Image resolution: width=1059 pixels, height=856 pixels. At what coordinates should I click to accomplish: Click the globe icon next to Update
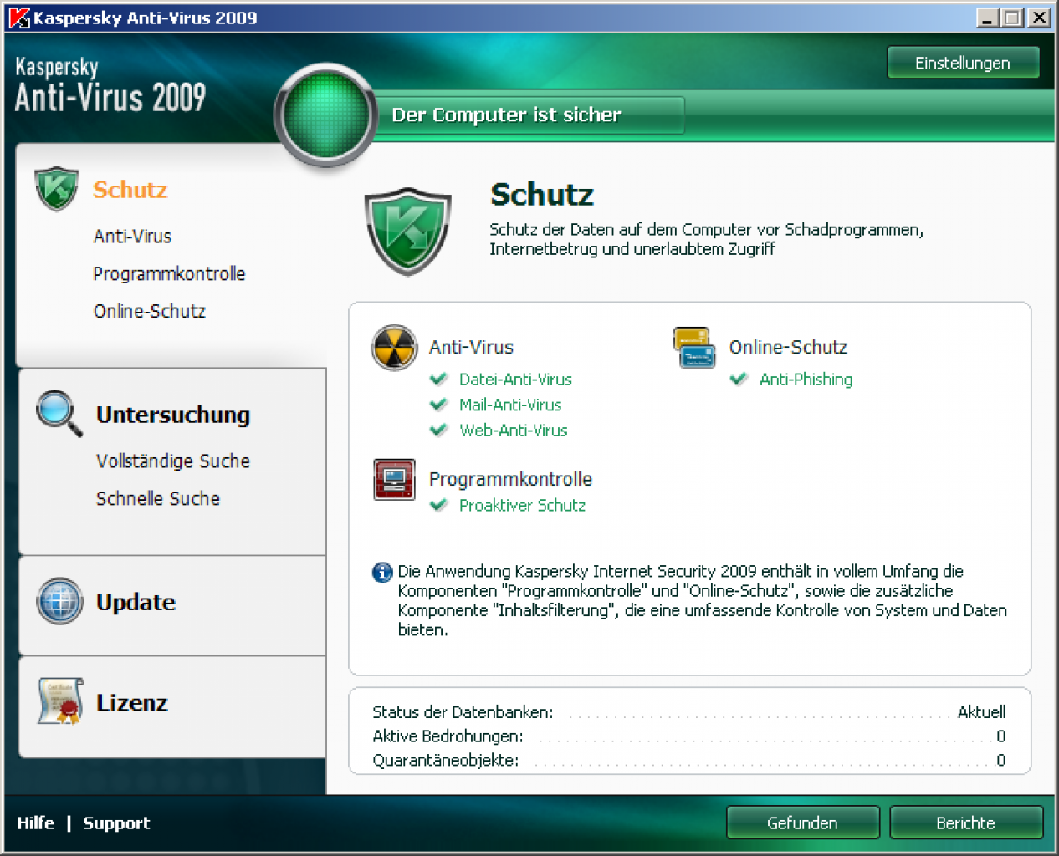tap(59, 601)
